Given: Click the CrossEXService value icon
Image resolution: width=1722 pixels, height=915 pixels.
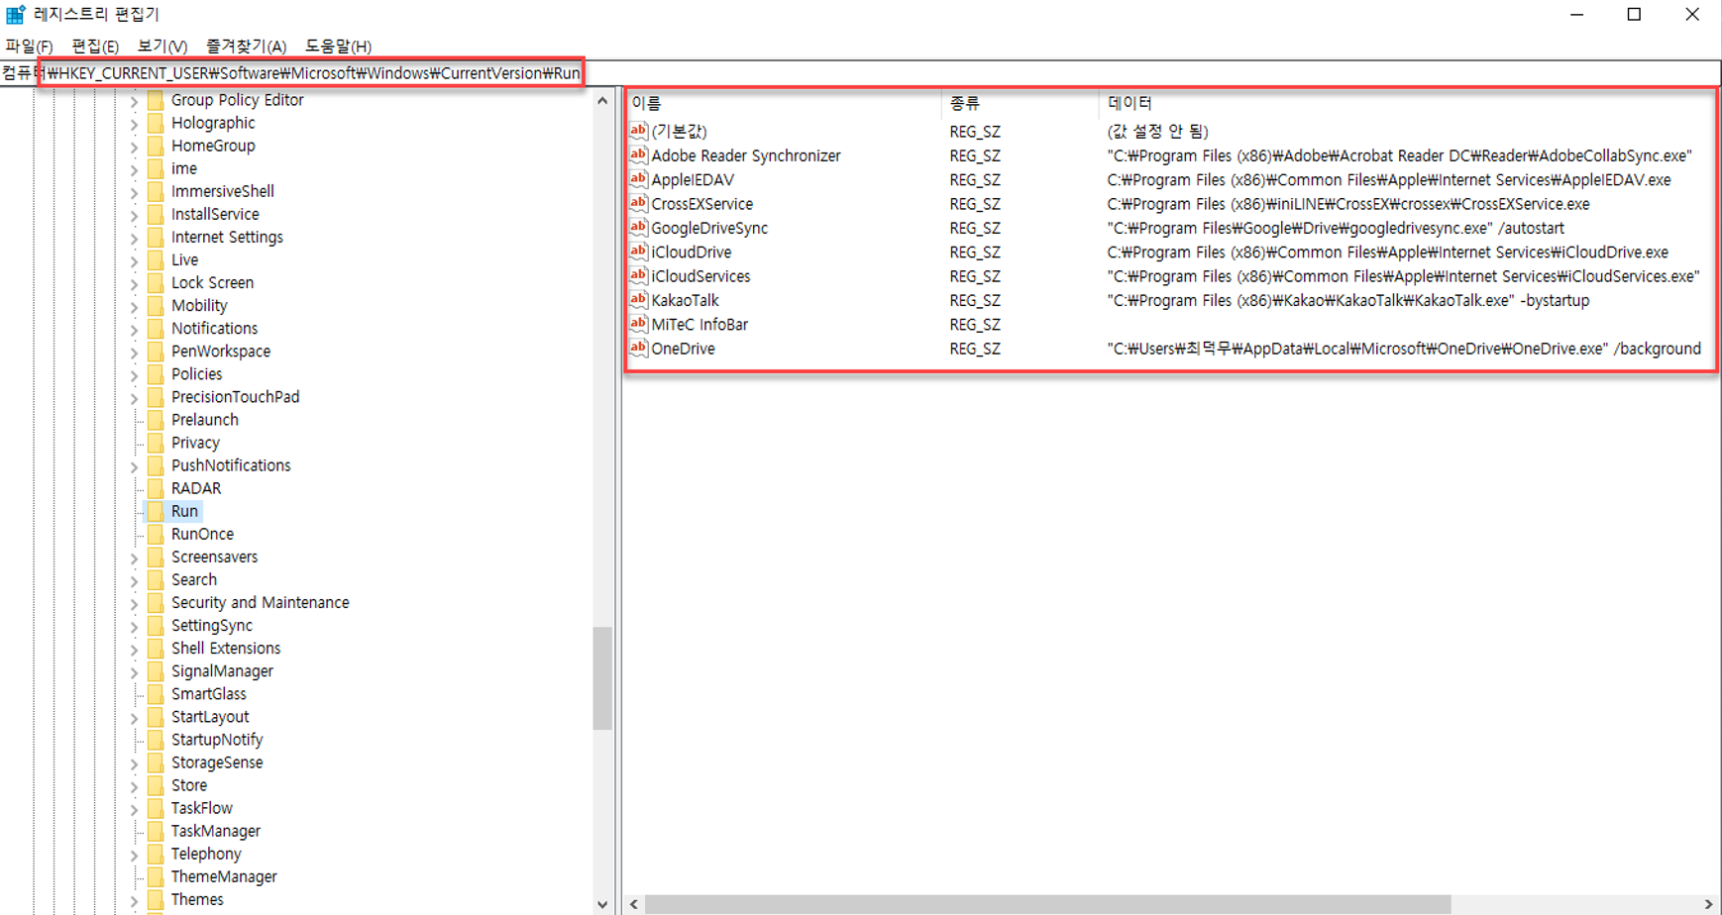Looking at the screenshot, I should tap(638, 204).
